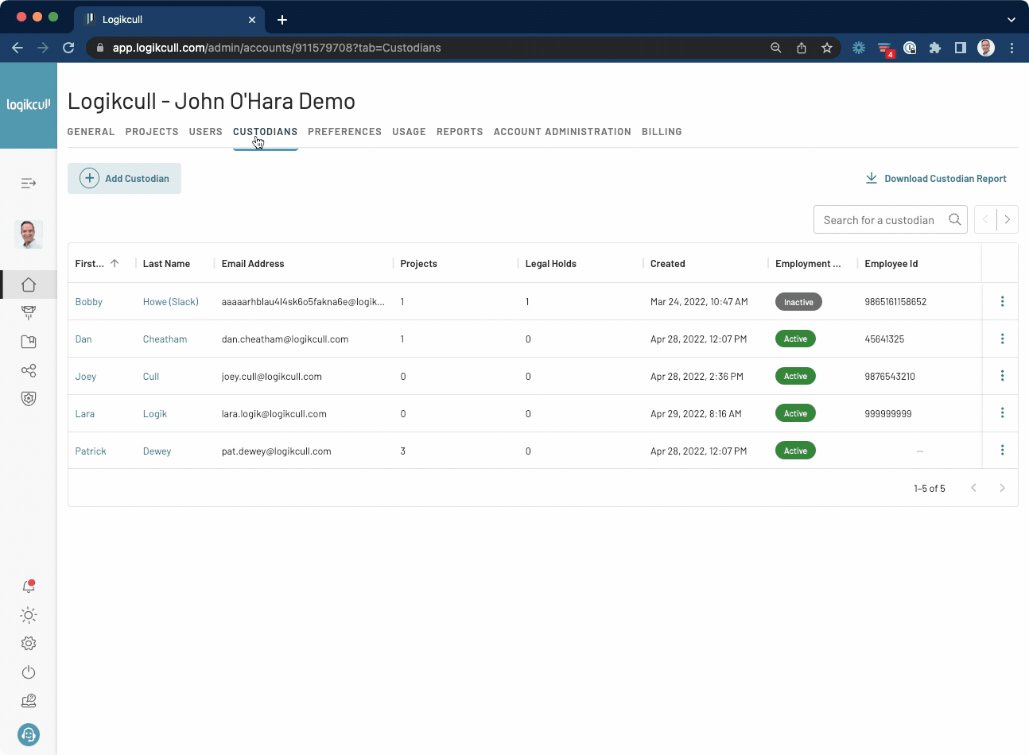Click the Add Custodian button
Screen dimensions: 1029x755
[124, 179]
